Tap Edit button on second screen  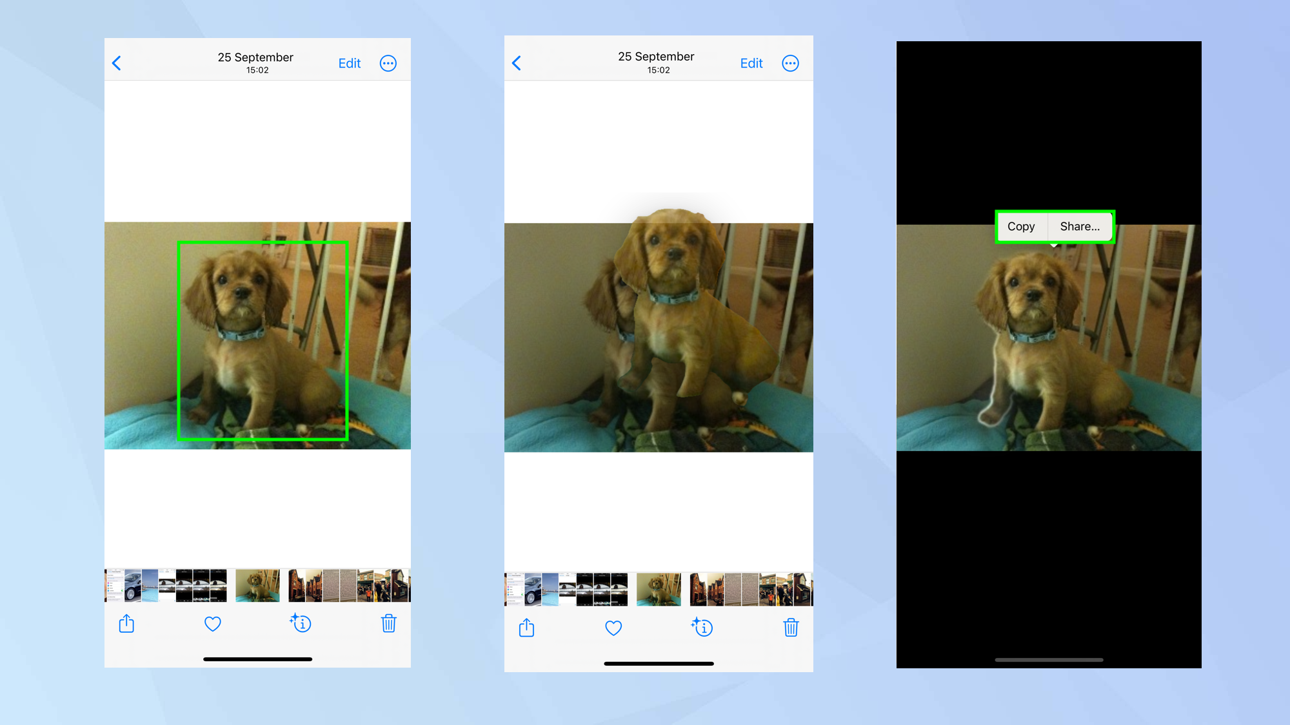(x=751, y=63)
